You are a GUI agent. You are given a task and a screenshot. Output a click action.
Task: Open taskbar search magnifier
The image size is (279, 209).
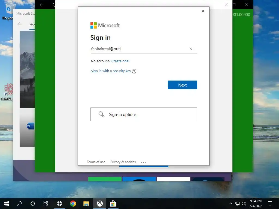pyautogui.click(x=20, y=204)
